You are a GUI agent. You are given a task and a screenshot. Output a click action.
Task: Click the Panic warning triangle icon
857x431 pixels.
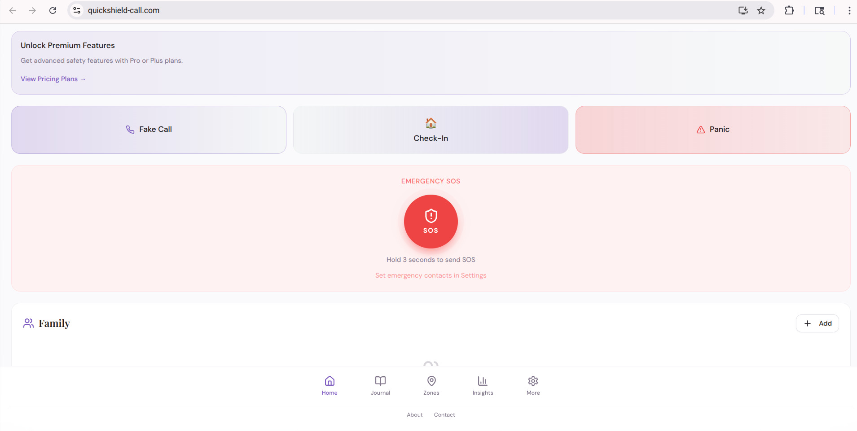point(701,130)
